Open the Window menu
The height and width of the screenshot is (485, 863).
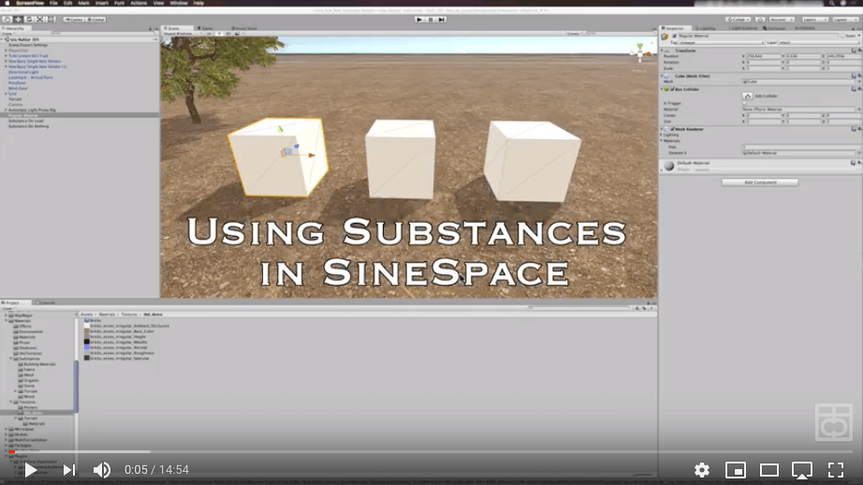tap(179, 4)
